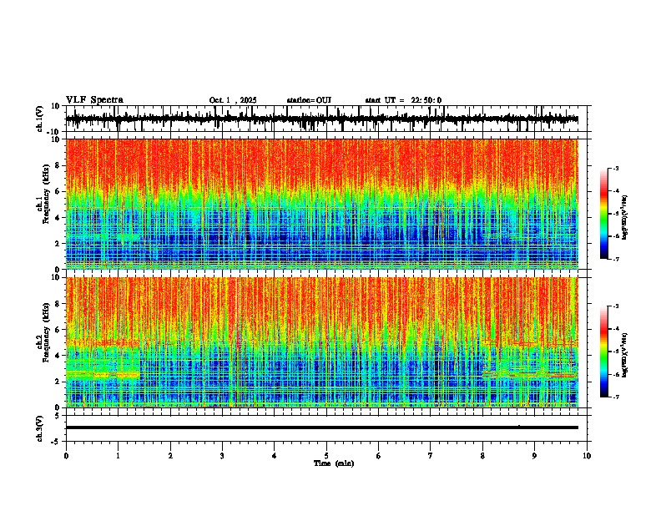Click the "-5" tick on ch.3(V) axis
Screen dimensions: 661x511
[57, 442]
